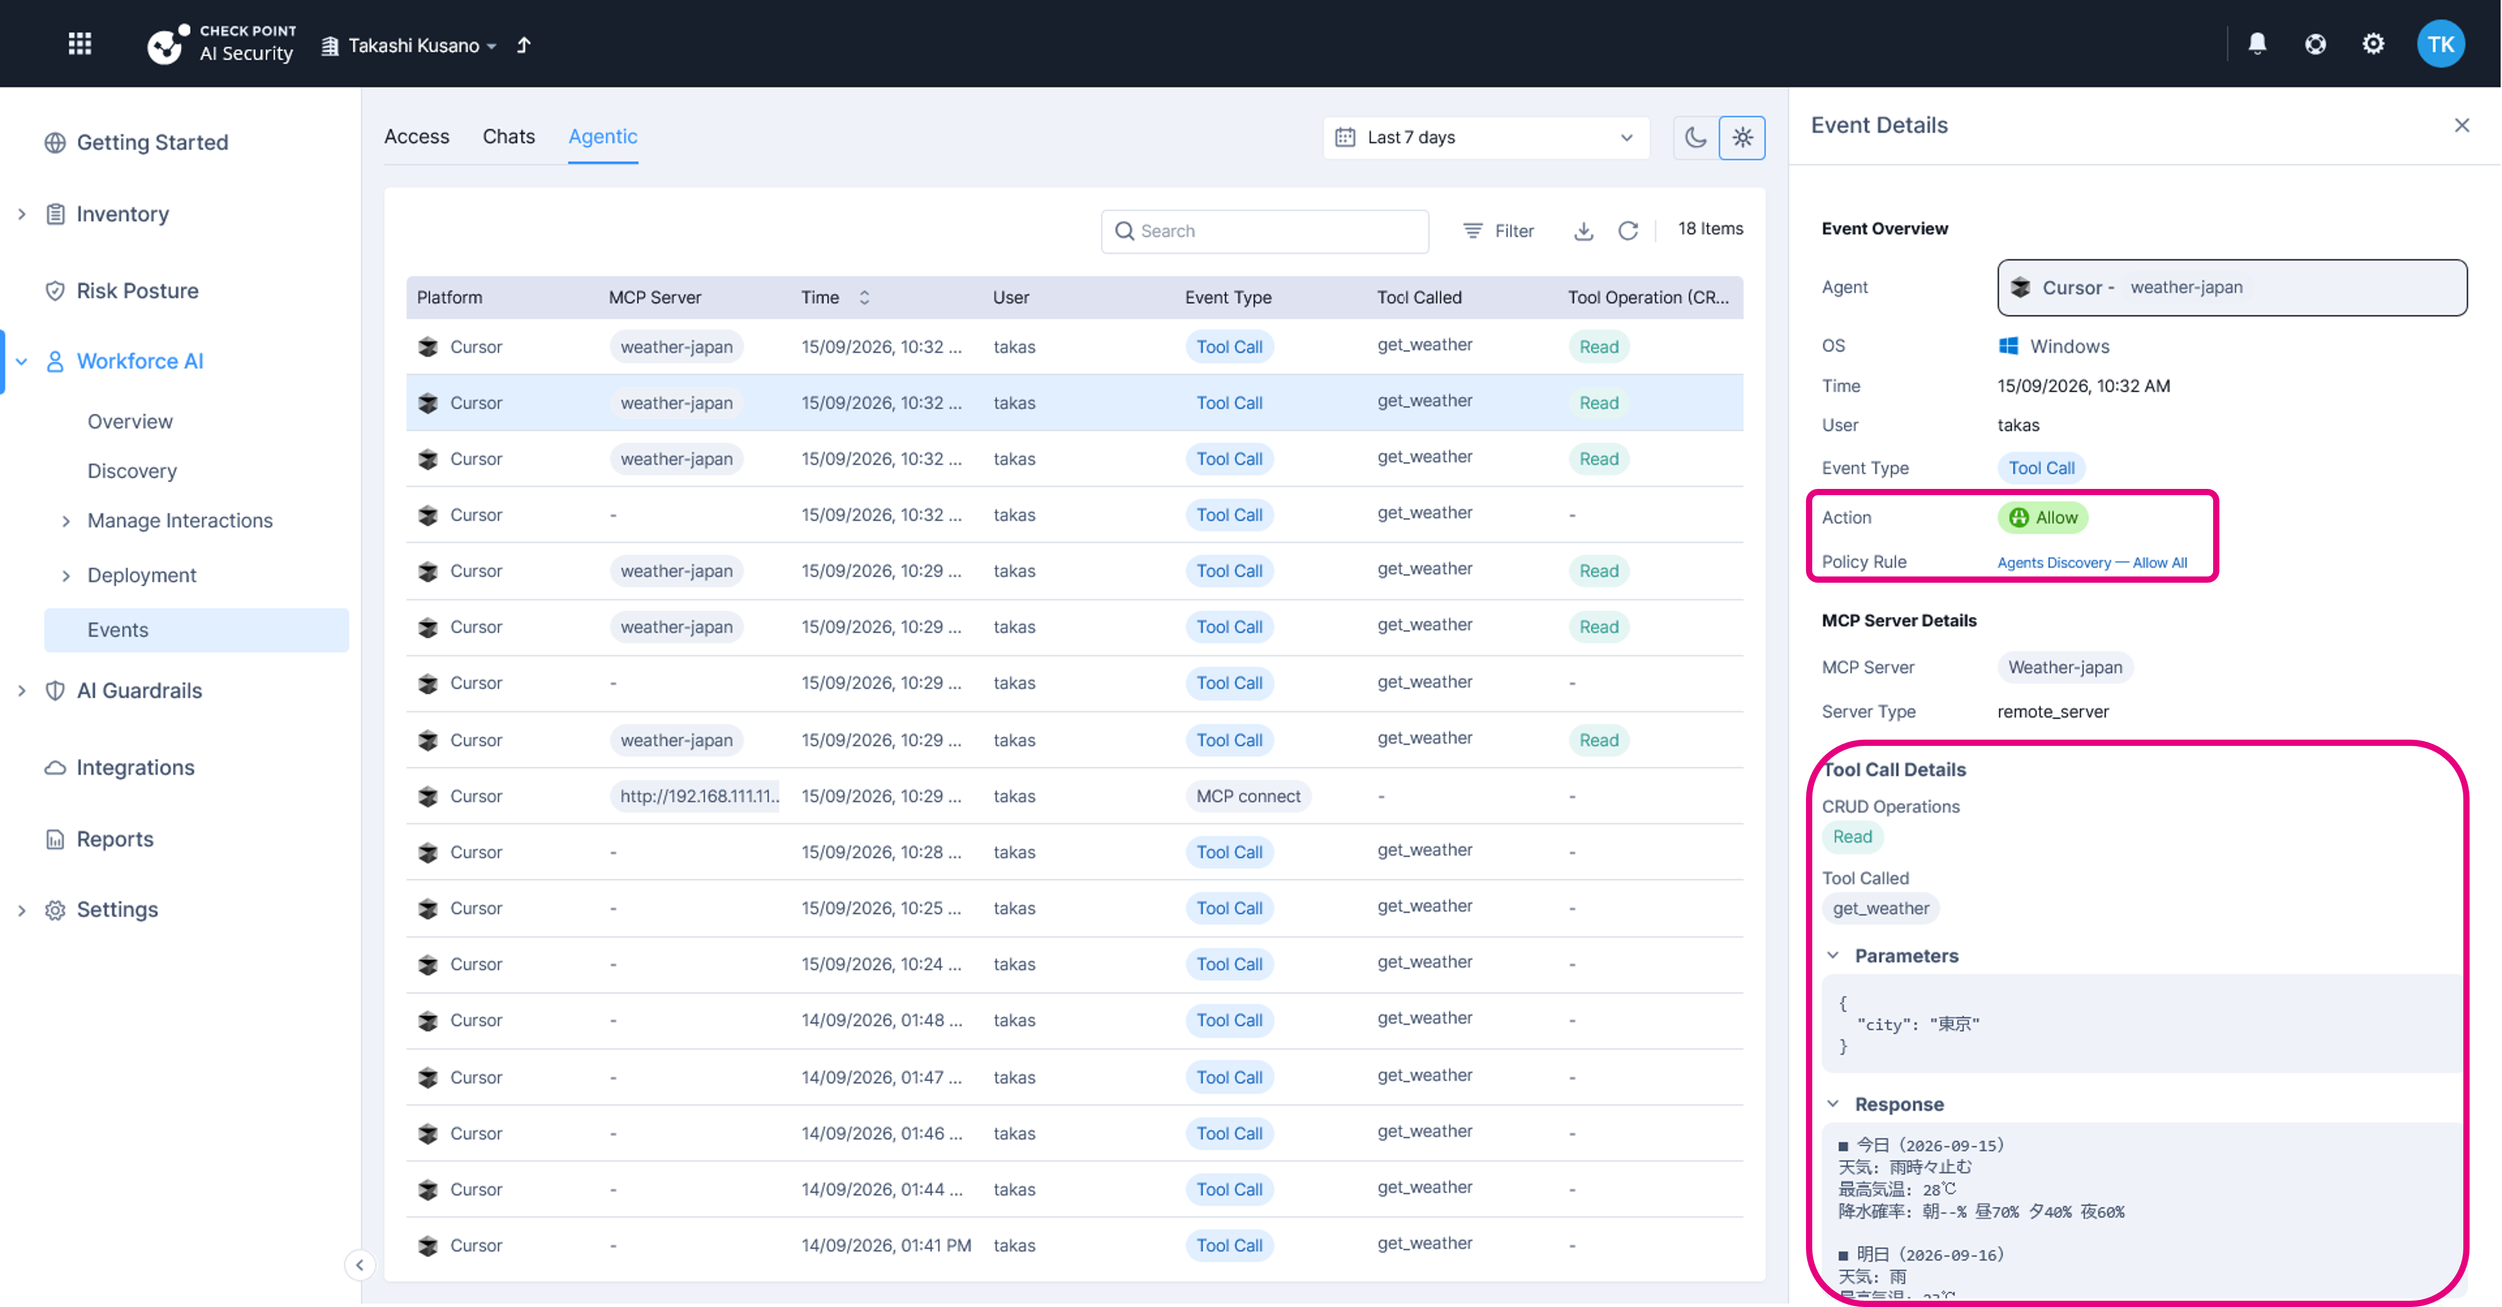Expand the AI Guardrails section
Viewport: 2502px width, 1307px height.
click(22, 690)
